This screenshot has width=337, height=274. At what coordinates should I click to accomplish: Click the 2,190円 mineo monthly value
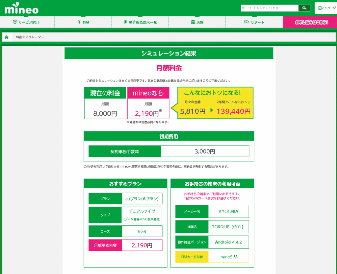(146, 113)
